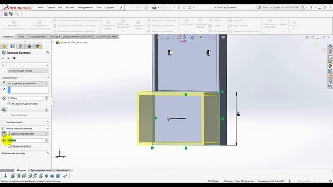Viewport: 333px width, 187px height.
Task: Open Appearances color ball icon in task pane
Action: [x=330, y=66]
